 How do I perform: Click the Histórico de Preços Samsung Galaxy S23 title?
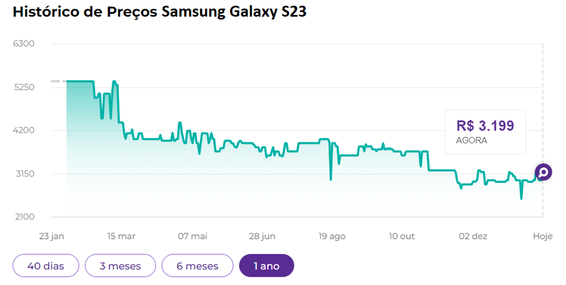tap(160, 12)
